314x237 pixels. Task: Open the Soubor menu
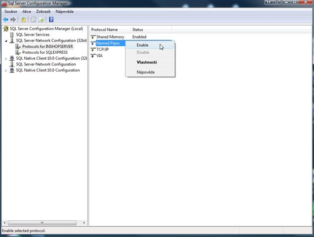[x=11, y=12]
